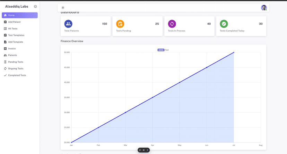Click the Tests In Process label
The width and height of the screenshot is (287, 154).
(177, 31)
